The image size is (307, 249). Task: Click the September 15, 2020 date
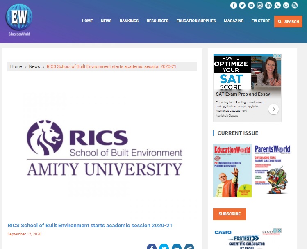(25, 234)
